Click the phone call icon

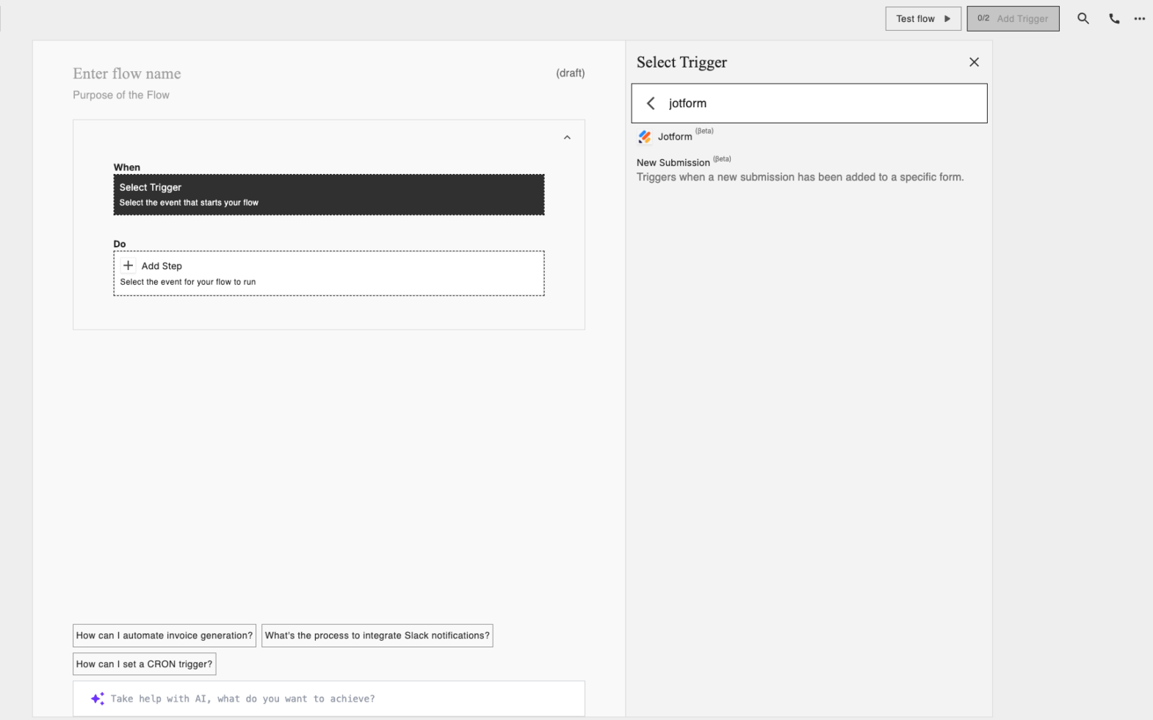1114,19
